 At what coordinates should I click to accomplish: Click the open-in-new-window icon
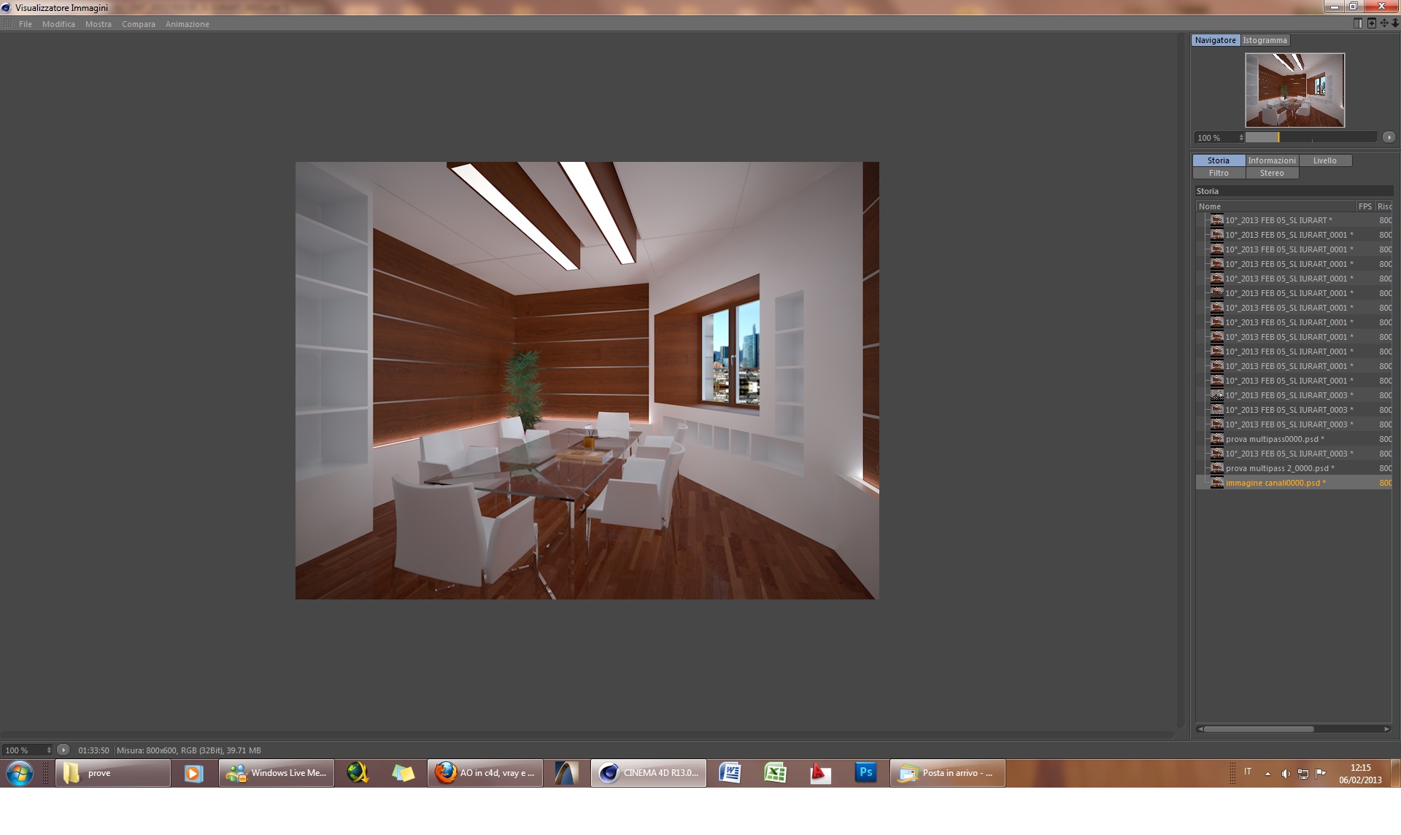(x=1372, y=23)
